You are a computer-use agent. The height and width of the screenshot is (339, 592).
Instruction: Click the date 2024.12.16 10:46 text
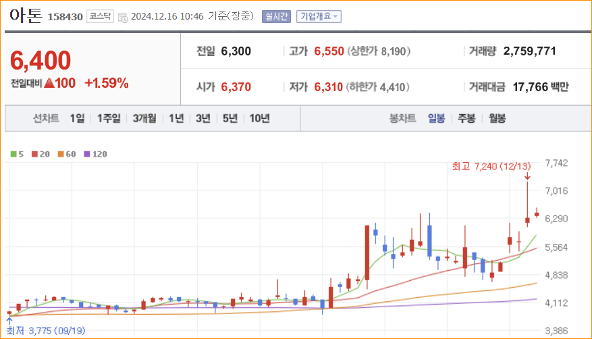[x=167, y=17]
